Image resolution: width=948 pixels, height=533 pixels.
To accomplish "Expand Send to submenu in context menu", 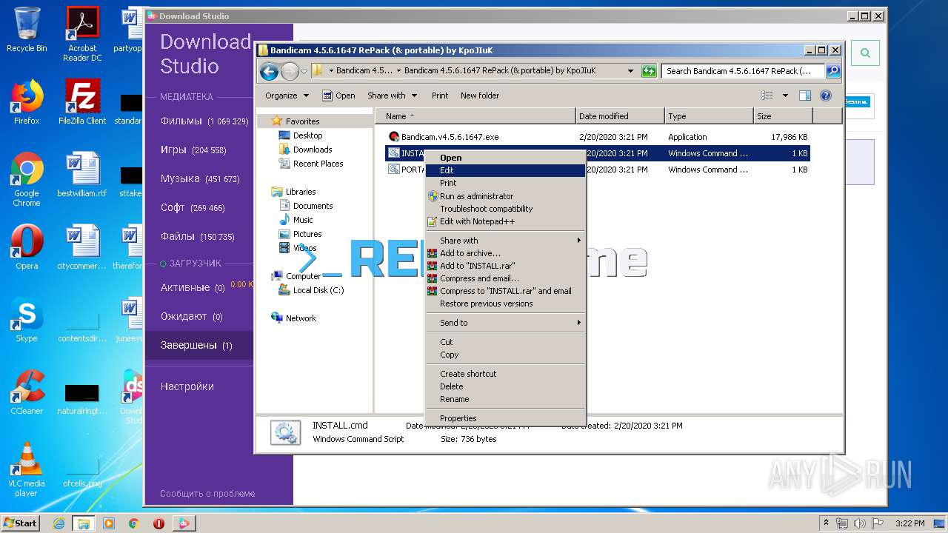I will [506, 323].
